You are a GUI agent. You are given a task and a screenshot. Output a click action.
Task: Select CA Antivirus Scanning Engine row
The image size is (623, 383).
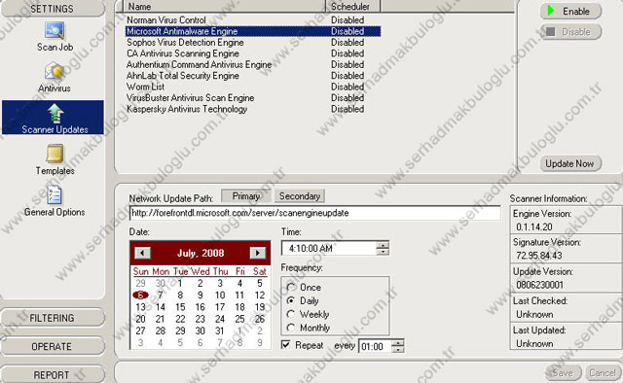coord(253,53)
